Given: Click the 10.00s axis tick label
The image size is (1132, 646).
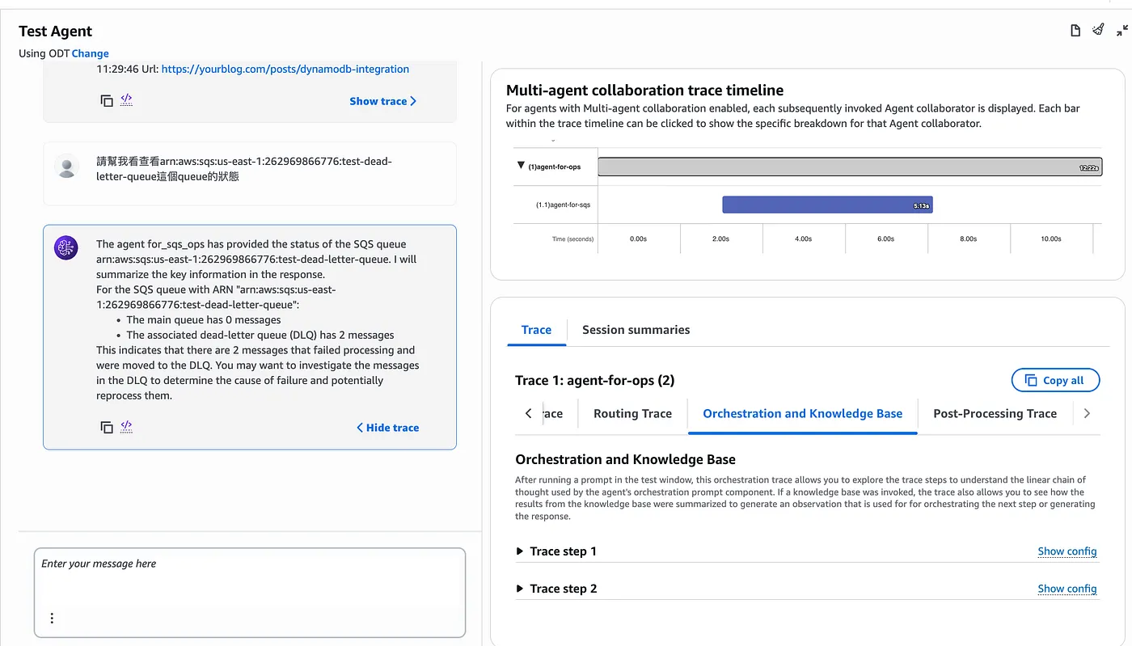Looking at the screenshot, I should [1050, 239].
